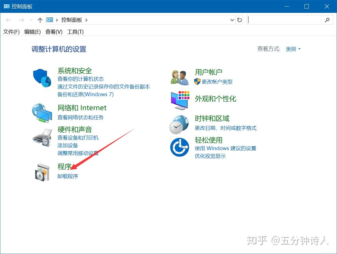Click the refresh icon next to address bar

[x=239, y=20]
